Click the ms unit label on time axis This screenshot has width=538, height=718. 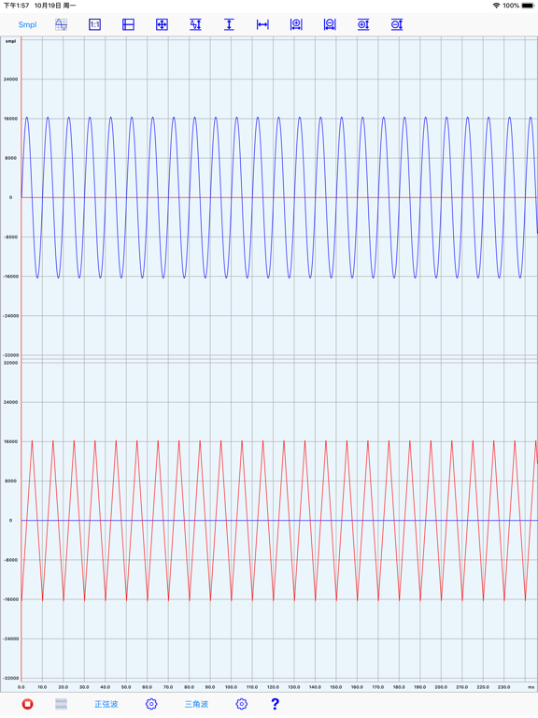coord(531,687)
